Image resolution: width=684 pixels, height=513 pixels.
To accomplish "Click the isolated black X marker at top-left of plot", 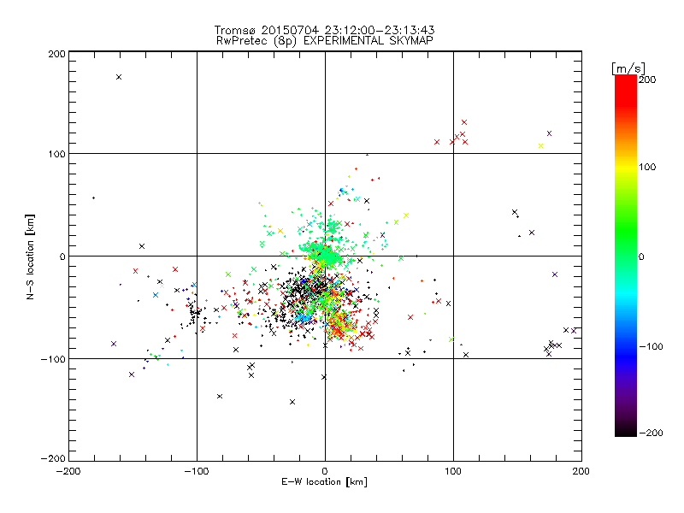I will coord(119,77).
